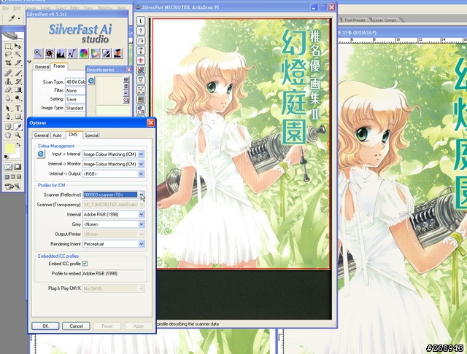467x354 pixels.
Task: Select the Crop tool
Action: [8, 63]
